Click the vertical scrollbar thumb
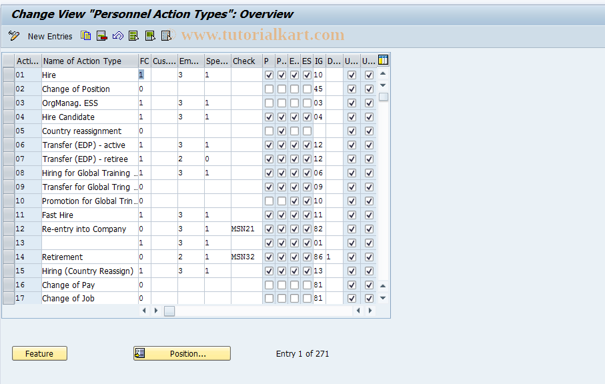Image resolution: width=605 pixels, height=384 pixels. pos(383,97)
